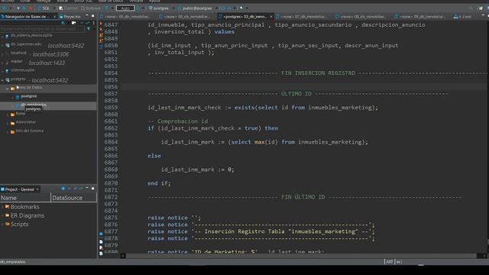This screenshot has height=275, width=489.
Task: Click the '-- Comprobacion id' comment
Action: point(178,121)
